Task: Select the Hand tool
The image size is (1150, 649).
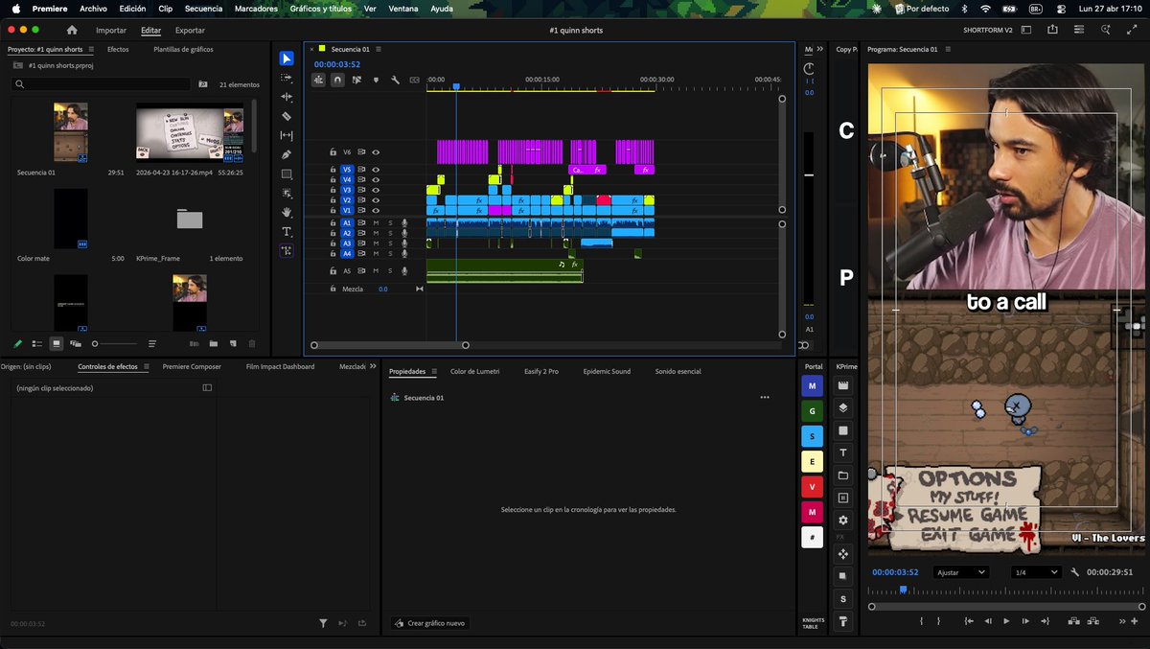Action: point(287,212)
